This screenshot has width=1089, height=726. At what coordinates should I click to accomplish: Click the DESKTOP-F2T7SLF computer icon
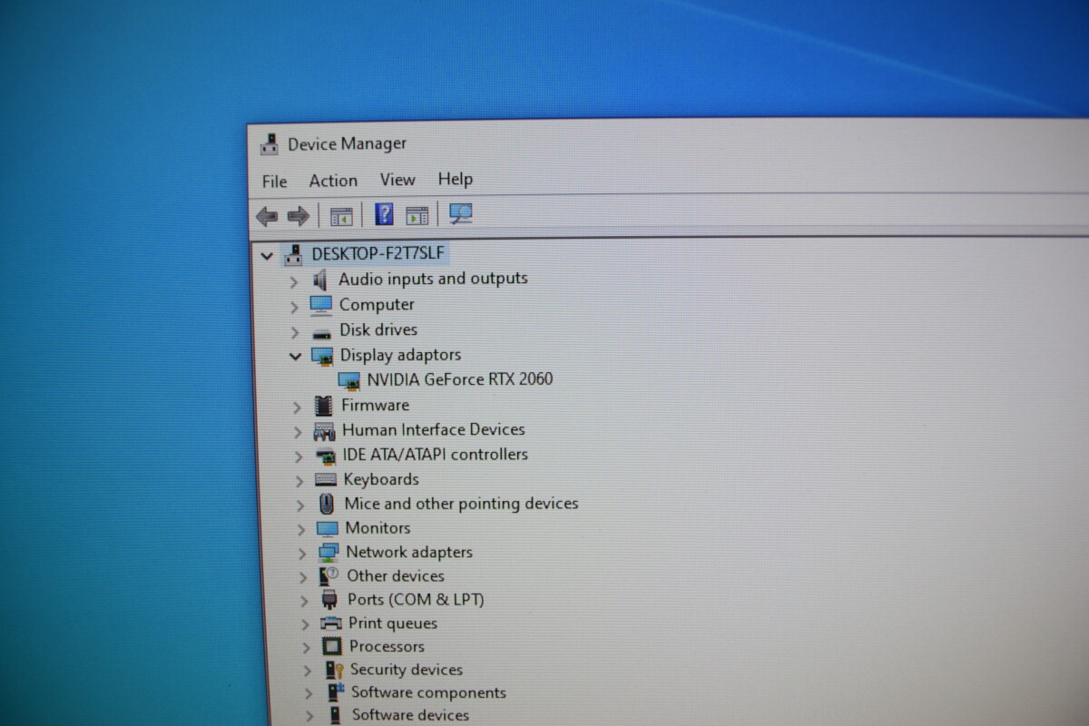293,254
